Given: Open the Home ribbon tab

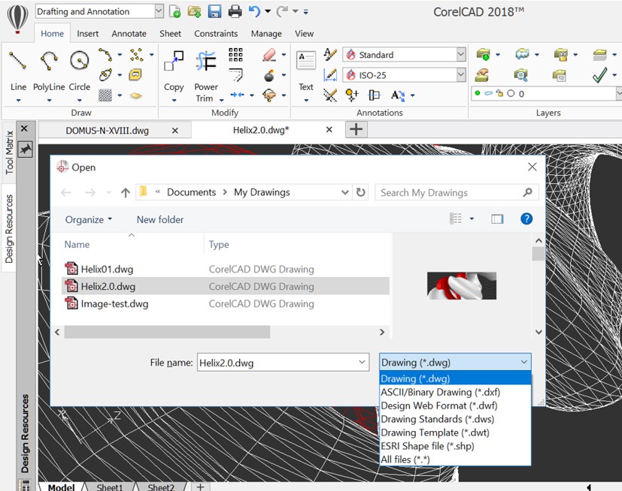Looking at the screenshot, I should tap(52, 34).
